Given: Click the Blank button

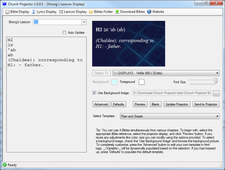Looking at the screenshot, I should [155, 104].
